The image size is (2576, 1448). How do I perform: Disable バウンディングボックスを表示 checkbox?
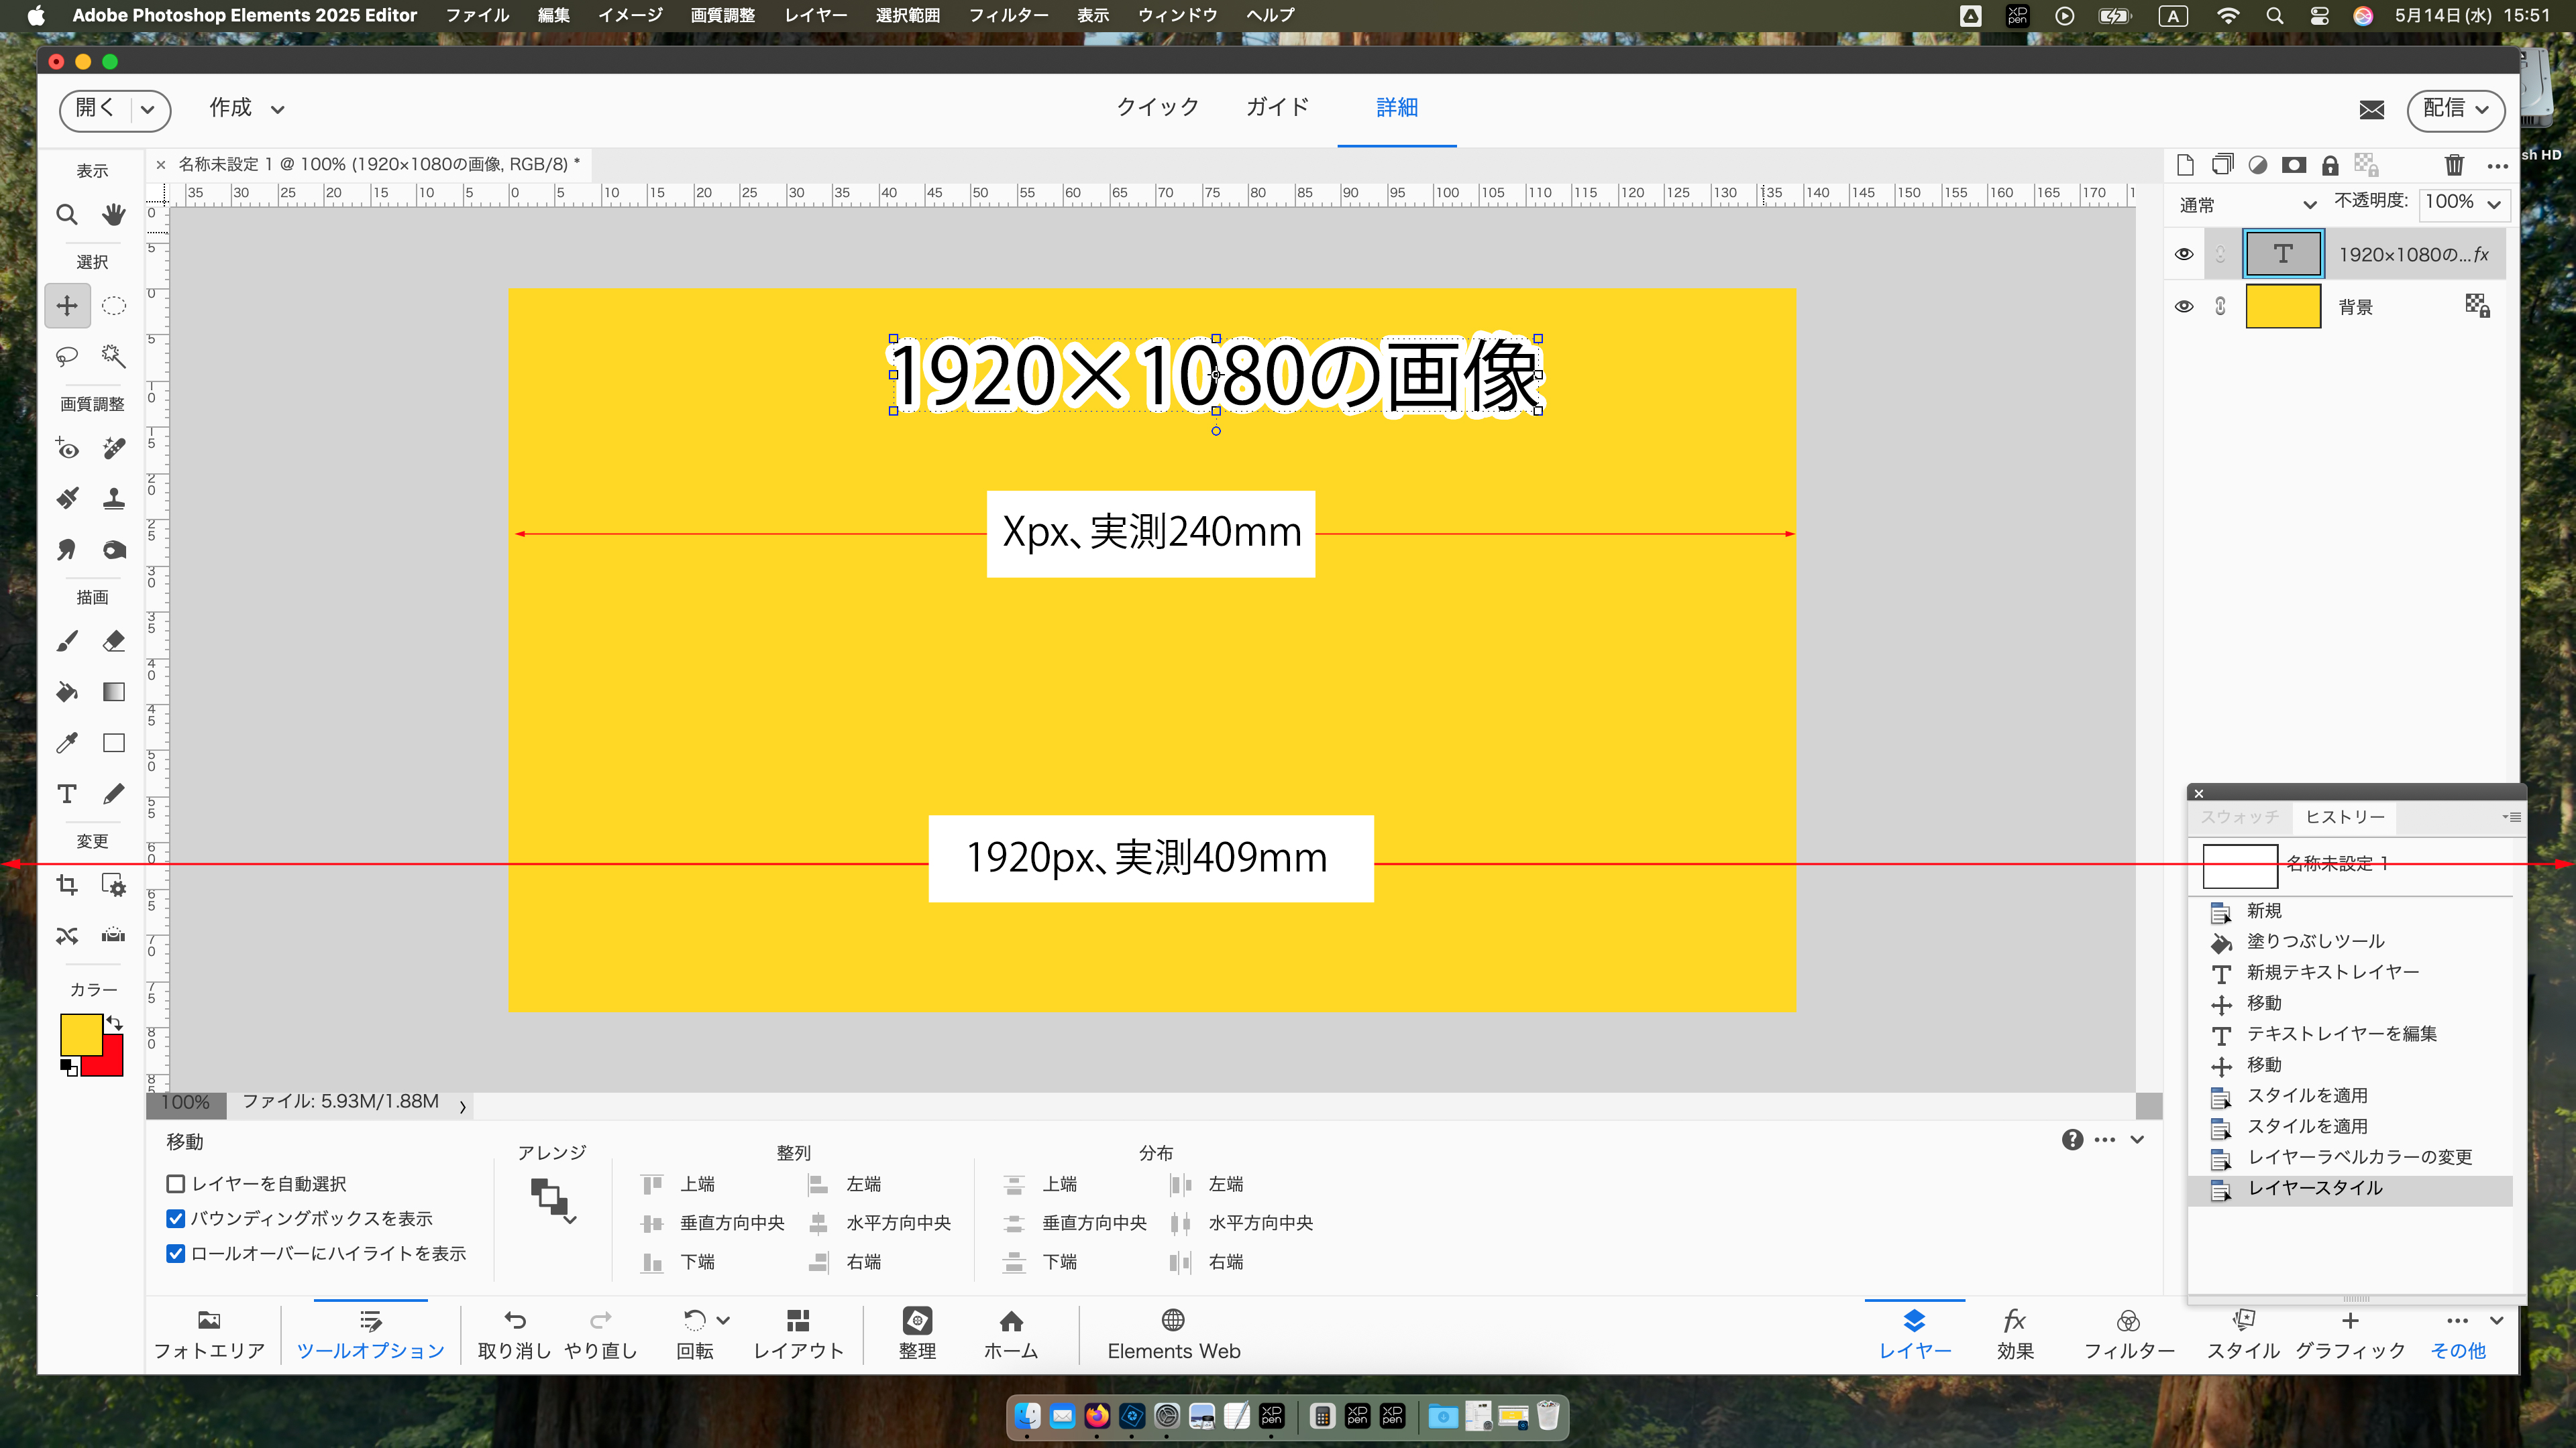[176, 1218]
